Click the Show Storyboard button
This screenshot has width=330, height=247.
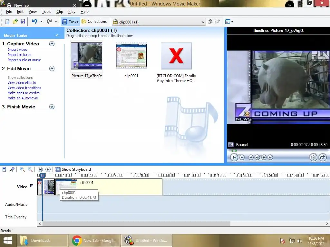pyautogui.click(x=73, y=169)
